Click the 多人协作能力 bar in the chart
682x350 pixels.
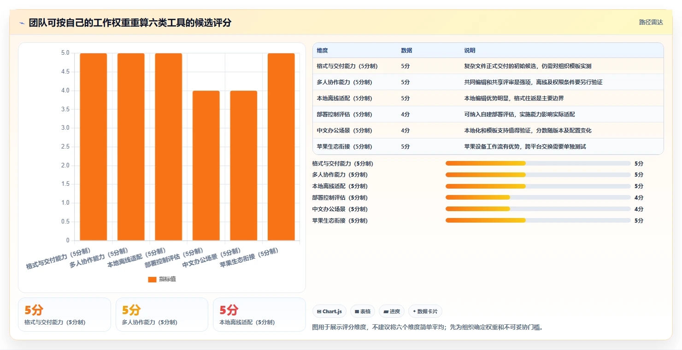click(x=131, y=147)
